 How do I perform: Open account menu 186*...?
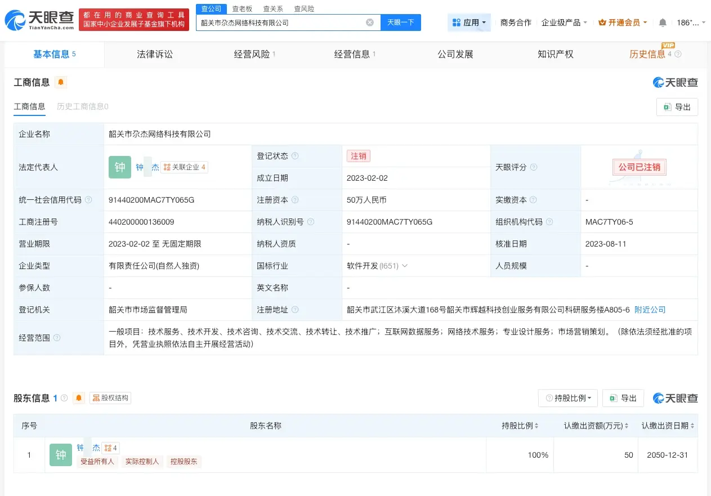pos(691,23)
